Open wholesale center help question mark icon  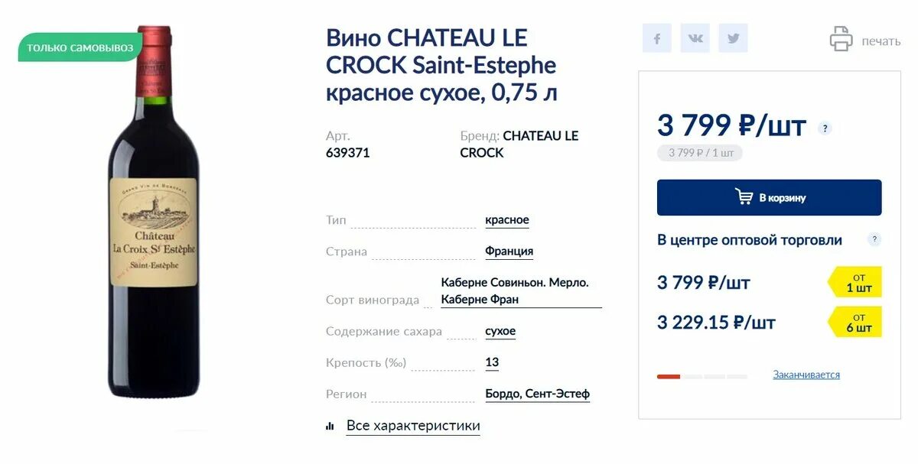tap(874, 239)
